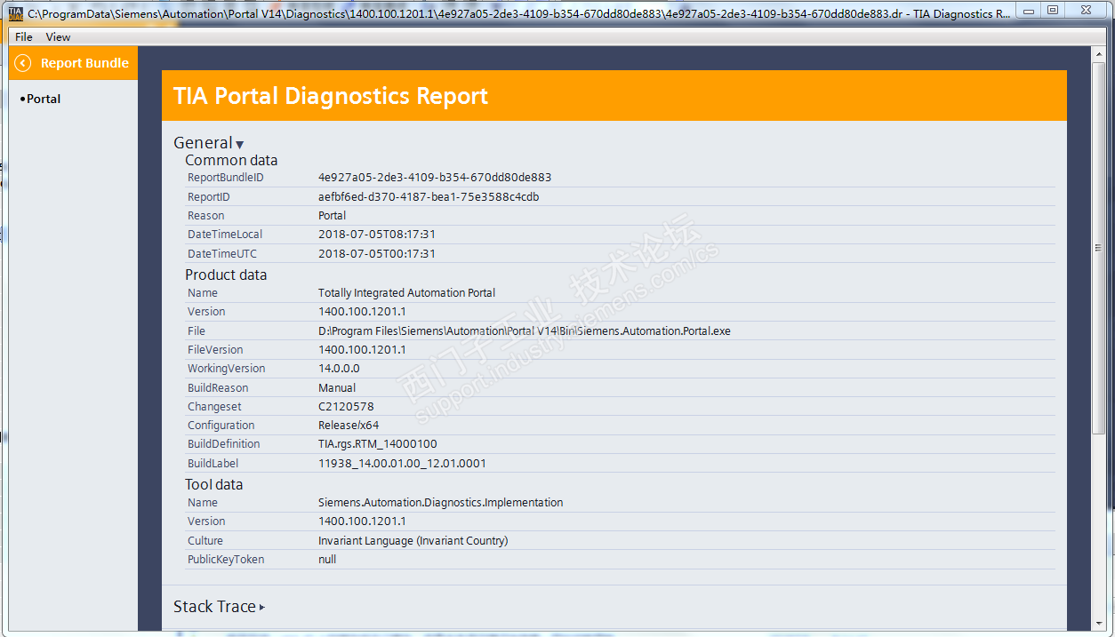1115x637 pixels.
Task: Open the View menu
Action: point(58,36)
